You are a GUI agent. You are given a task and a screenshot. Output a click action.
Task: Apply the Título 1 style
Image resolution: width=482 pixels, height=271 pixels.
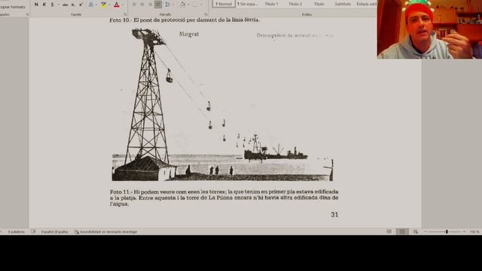pos(271,4)
